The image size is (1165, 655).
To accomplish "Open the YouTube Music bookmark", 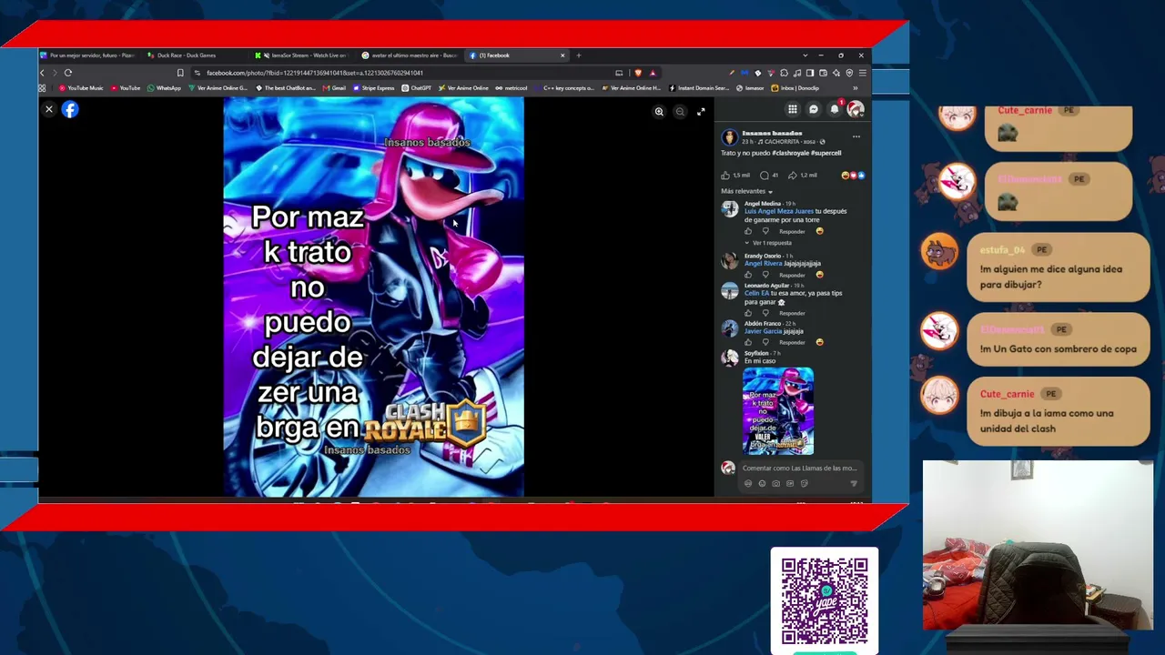I will pos(81,88).
